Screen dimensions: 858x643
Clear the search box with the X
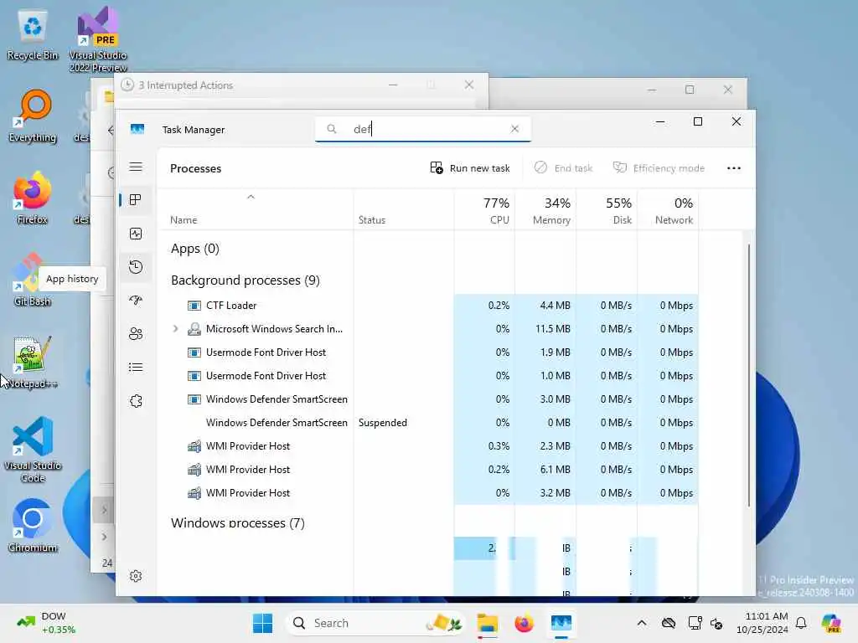(514, 129)
